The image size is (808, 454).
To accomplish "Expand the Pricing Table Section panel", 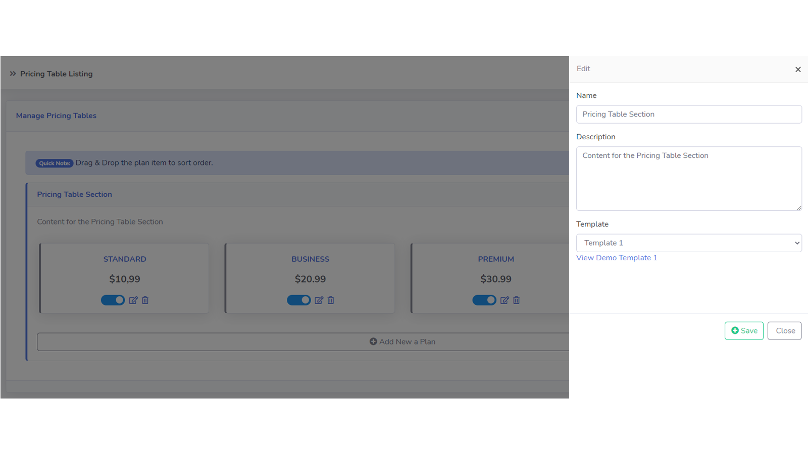I will coord(74,194).
